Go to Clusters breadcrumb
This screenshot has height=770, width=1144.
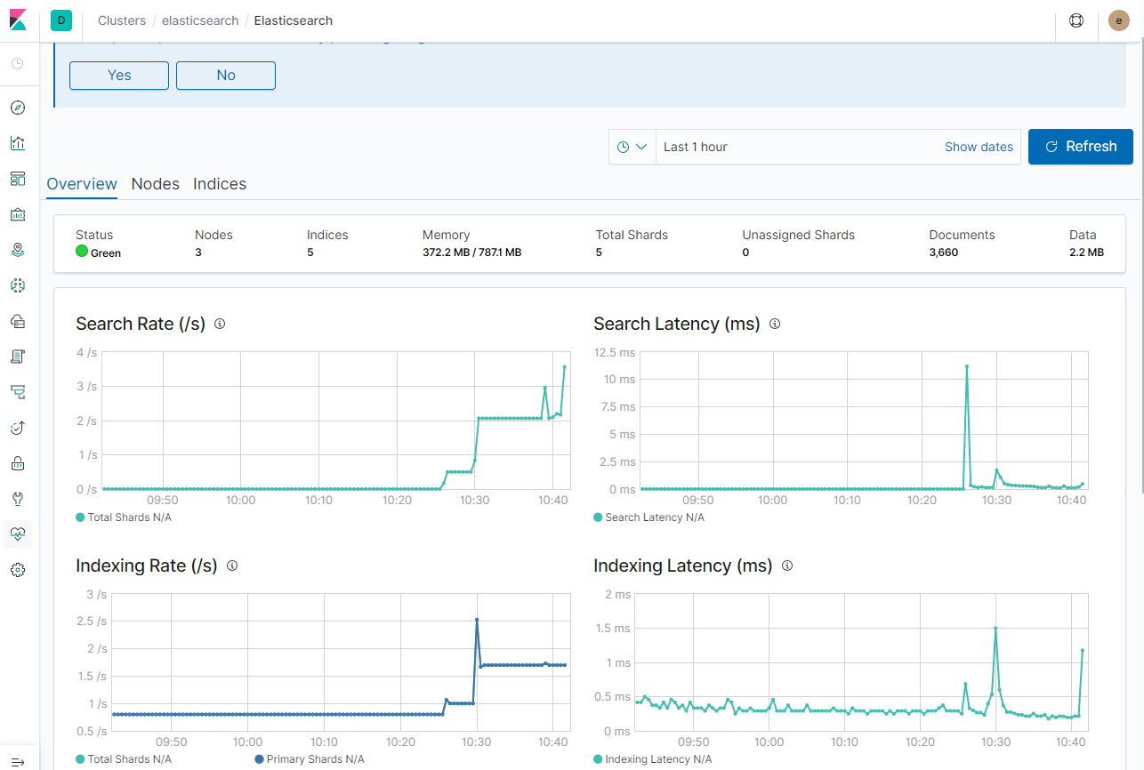122,20
